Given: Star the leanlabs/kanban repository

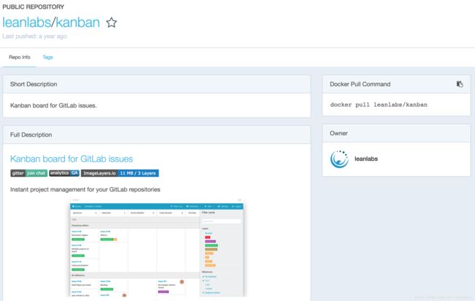Looking at the screenshot, I should pyautogui.click(x=112, y=23).
